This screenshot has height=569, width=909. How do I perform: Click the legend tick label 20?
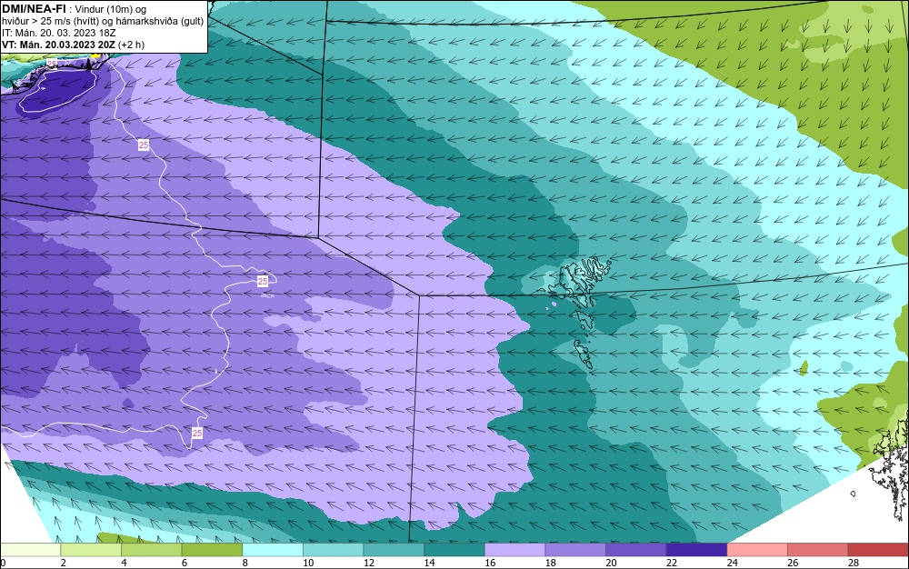click(611, 563)
